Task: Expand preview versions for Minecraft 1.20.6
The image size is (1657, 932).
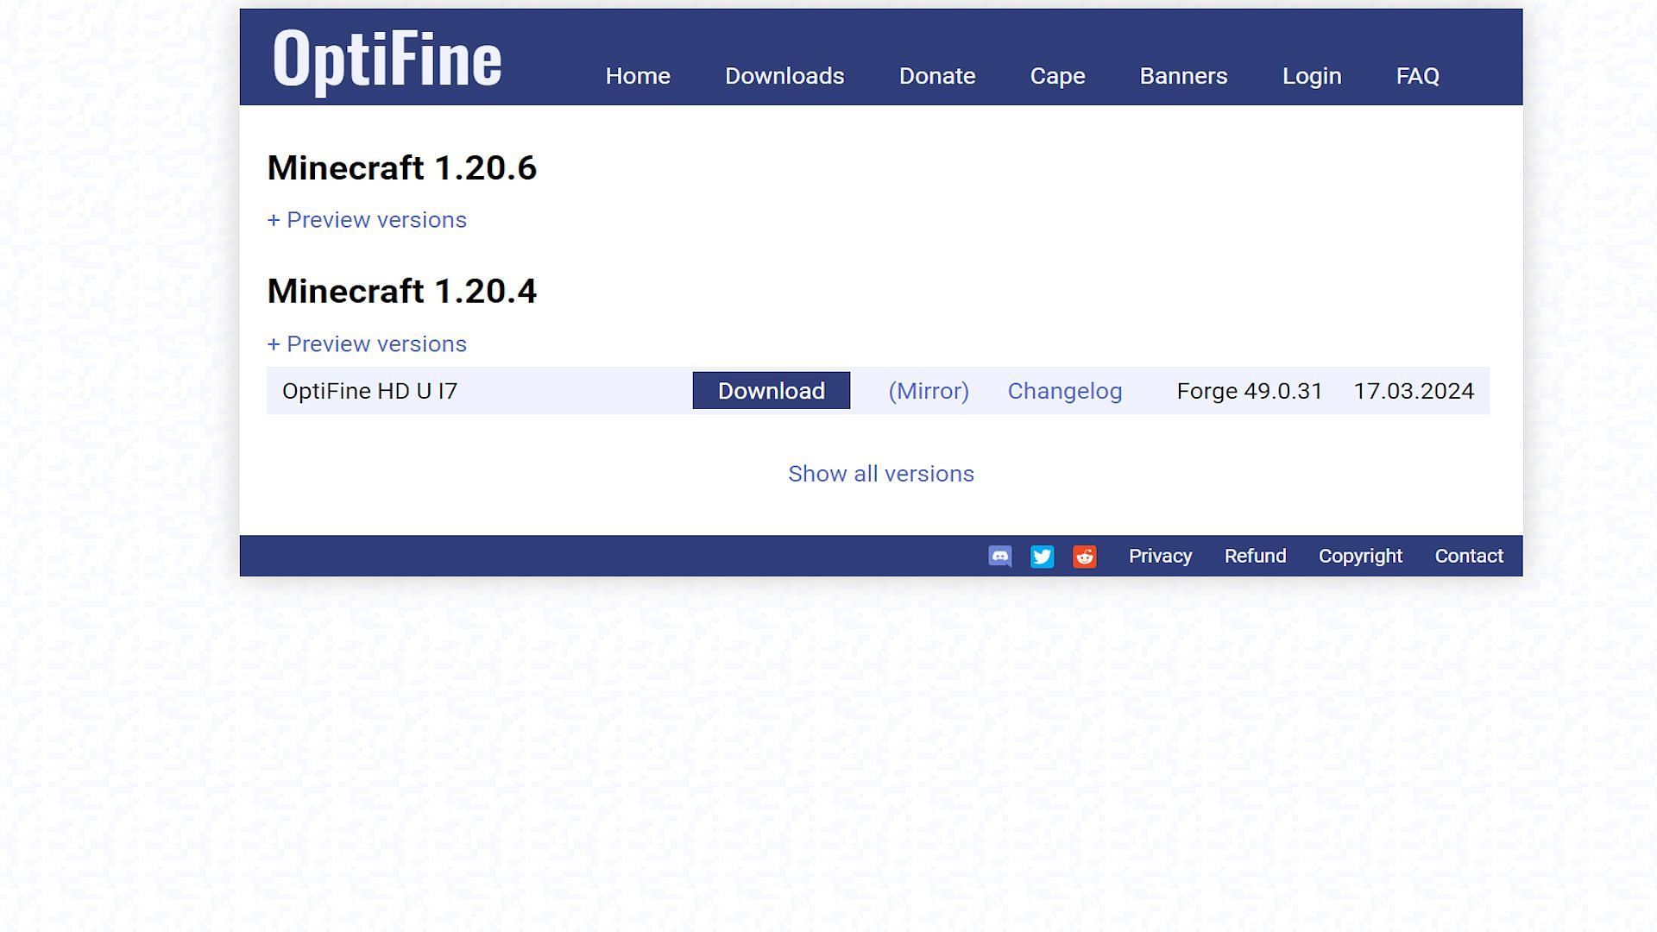Action: click(x=367, y=220)
